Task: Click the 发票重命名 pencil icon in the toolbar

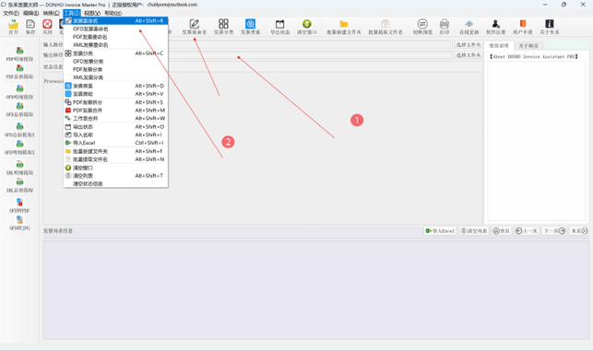Action: (195, 24)
